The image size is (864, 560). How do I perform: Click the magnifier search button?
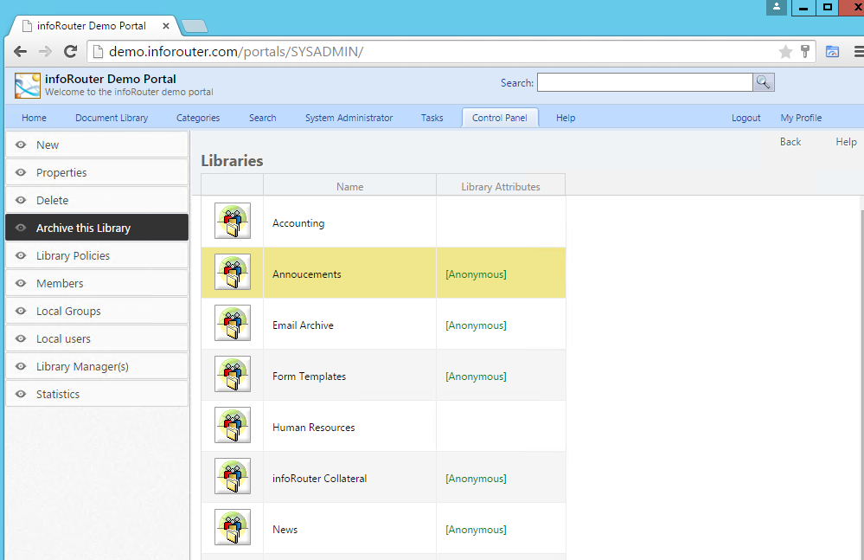point(763,82)
